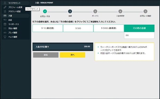Image resolution: width=160 pixels, height=99 pixels.
Task: View プレイ履歴 from sidebar
Action: click(x=16, y=33)
